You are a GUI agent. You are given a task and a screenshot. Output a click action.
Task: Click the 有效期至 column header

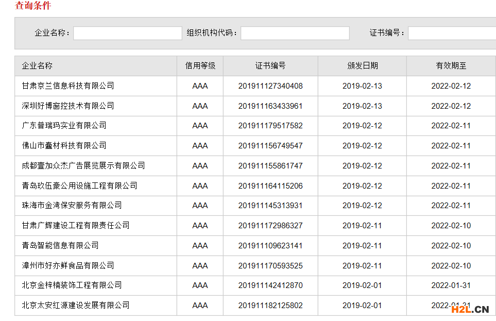point(451,66)
